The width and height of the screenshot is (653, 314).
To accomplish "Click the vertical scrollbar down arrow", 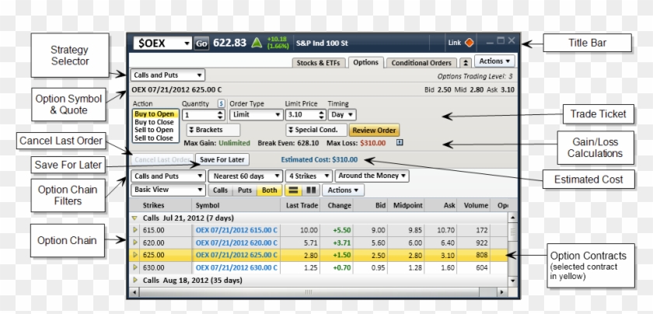I will (x=512, y=281).
